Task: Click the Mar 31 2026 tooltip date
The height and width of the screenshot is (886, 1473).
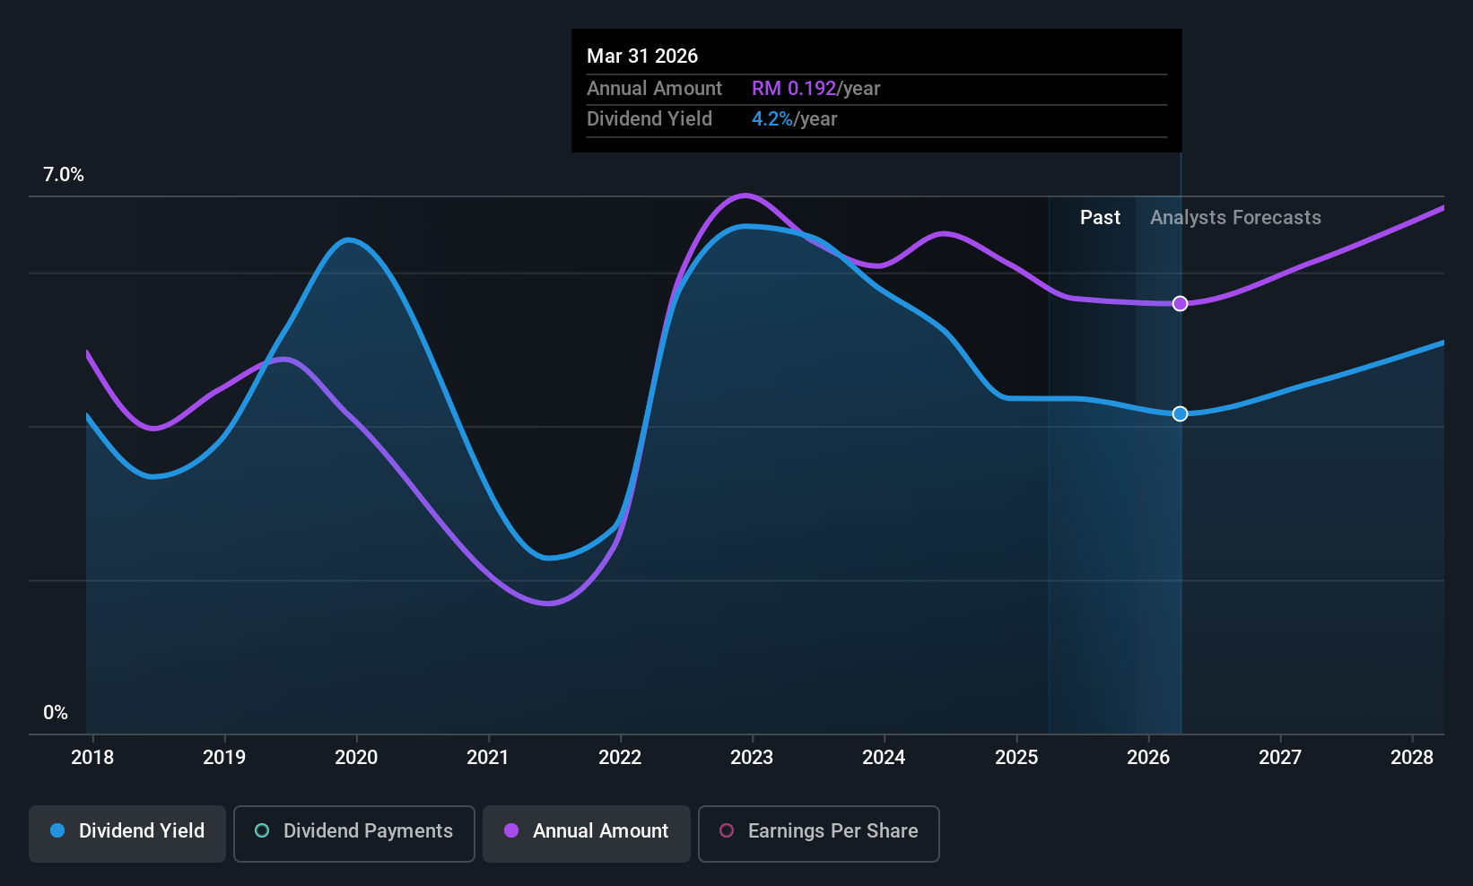Action: (x=642, y=56)
